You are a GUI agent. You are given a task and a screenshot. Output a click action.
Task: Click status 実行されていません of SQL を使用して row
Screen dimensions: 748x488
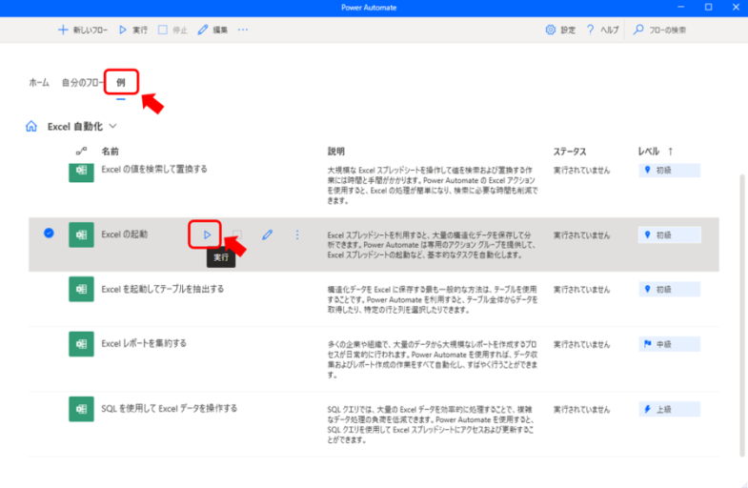[581, 409]
